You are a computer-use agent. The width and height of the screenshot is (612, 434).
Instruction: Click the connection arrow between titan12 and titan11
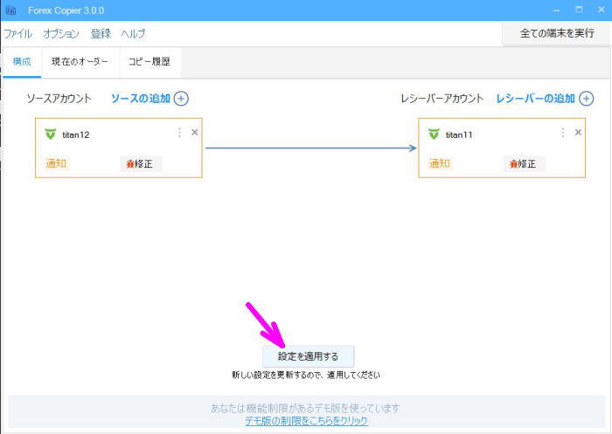[x=310, y=148]
